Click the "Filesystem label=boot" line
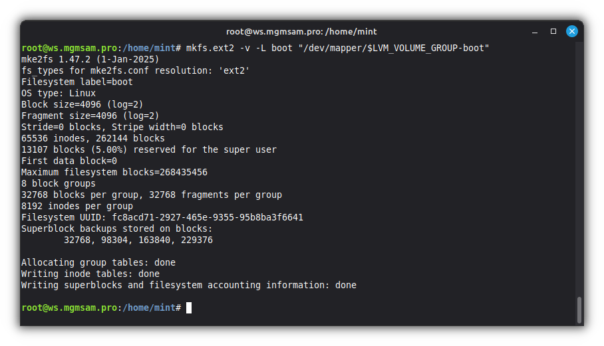 pyautogui.click(x=76, y=82)
